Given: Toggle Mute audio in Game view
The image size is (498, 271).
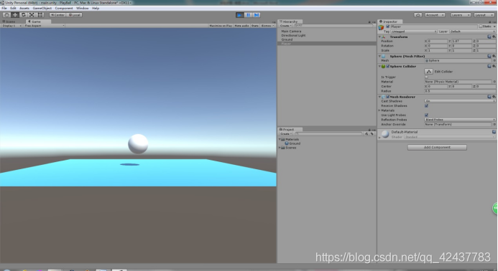Looking at the screenshot, I should [x=241, y=26].
